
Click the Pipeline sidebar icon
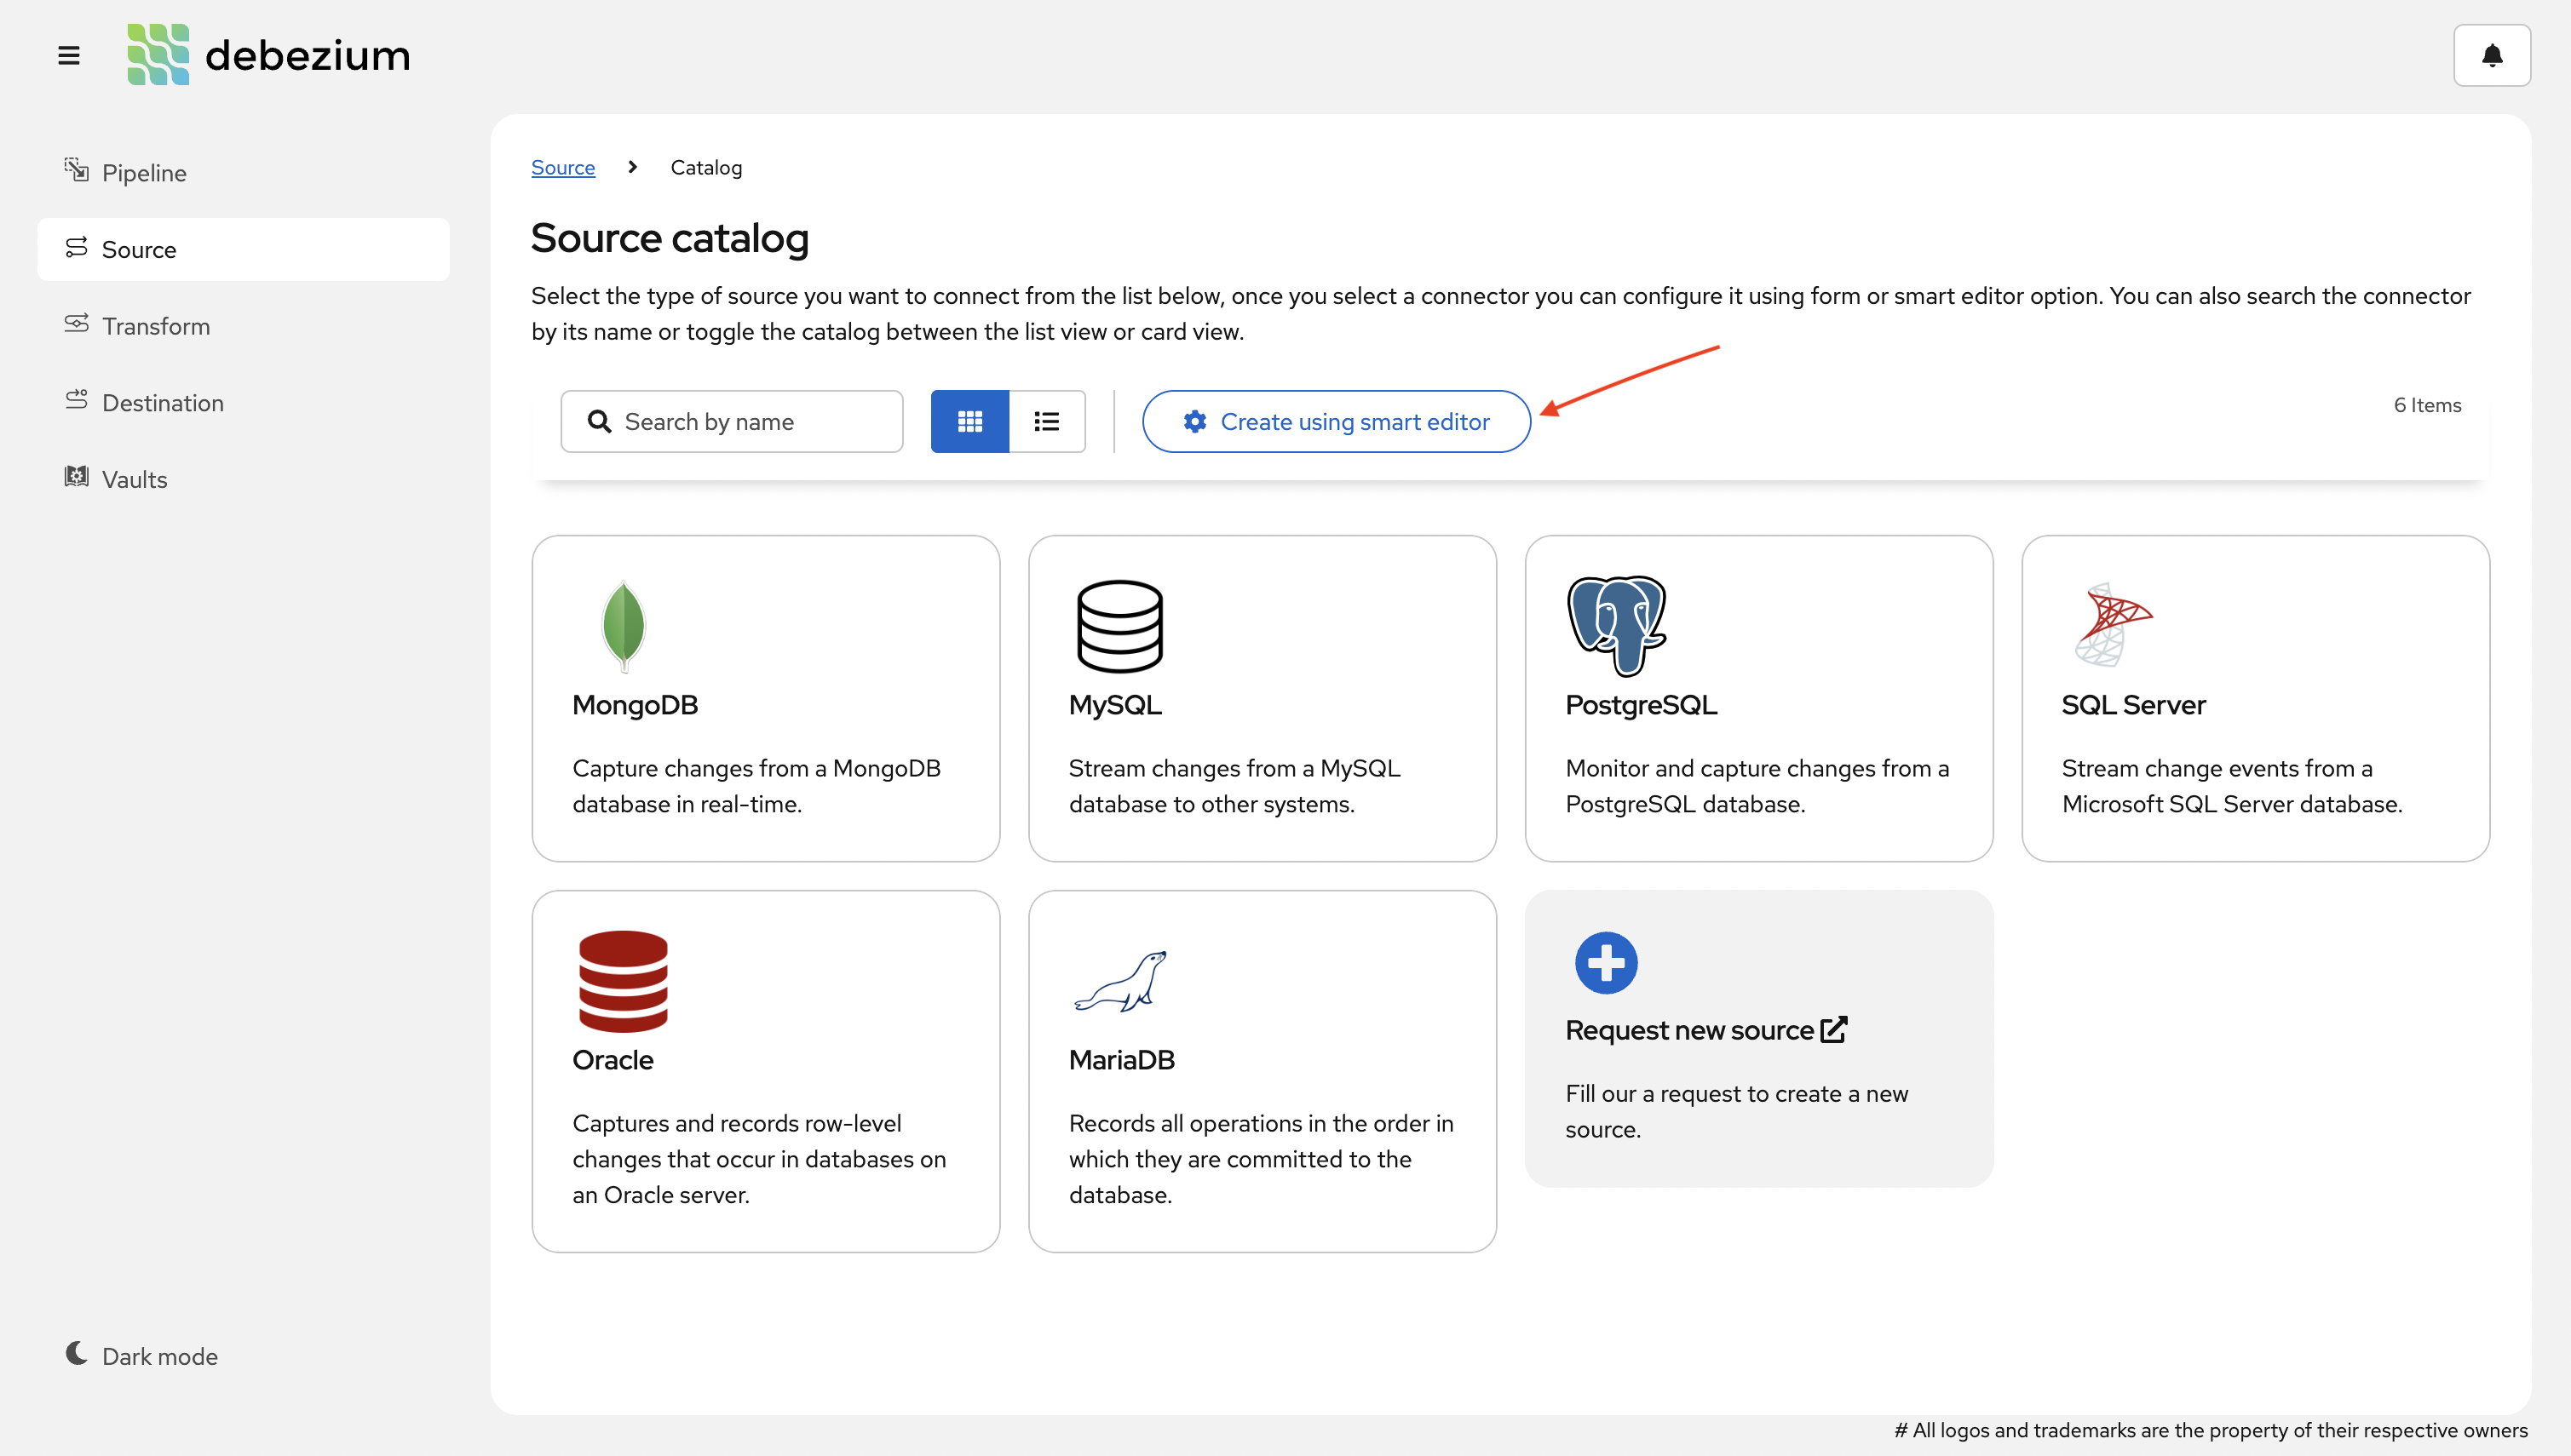[x=76, y=171]
